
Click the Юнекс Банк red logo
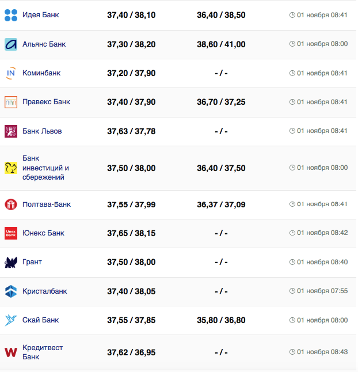11,233
